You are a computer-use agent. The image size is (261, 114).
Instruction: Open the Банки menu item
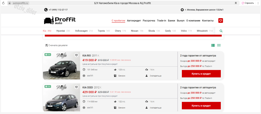[172, 21]
